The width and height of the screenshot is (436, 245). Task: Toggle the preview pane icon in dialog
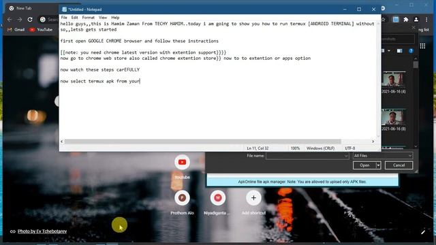coord(400,51)
